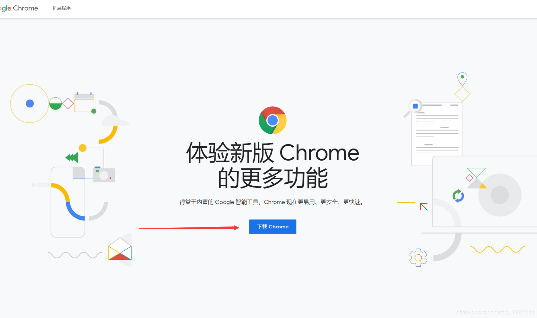Click the large Chrome logo icon
The height and width of the screenshot is (318, 537).
click(273, 120)
